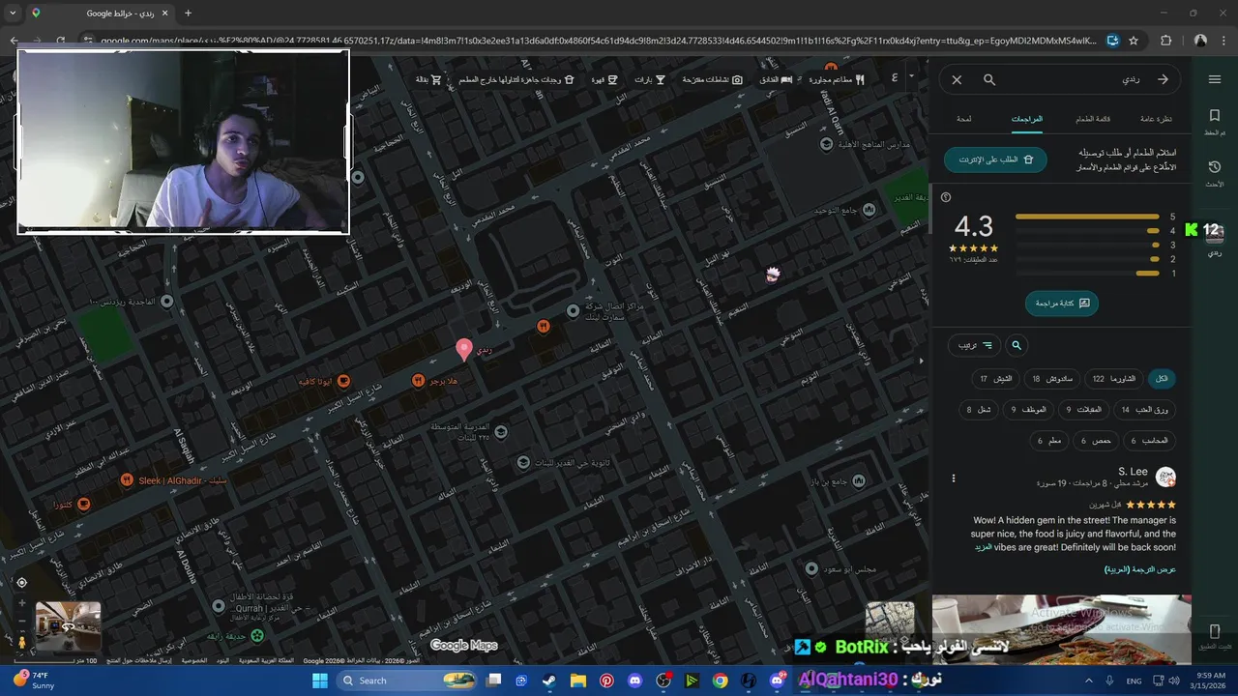Filter reviews by ورق العنب 14 chip
Image resolution: width=1238 pixels, height=696 pixels.
[1144, 410]
